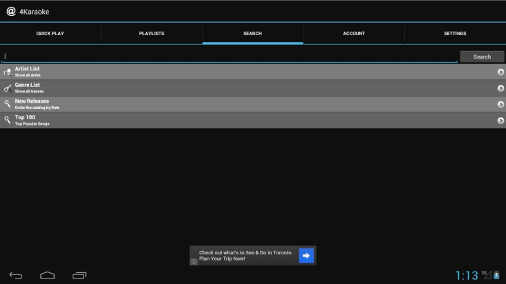Click the battery charging status icon
The width and height of the screenshot is (506, 284).
pos(496,275)
